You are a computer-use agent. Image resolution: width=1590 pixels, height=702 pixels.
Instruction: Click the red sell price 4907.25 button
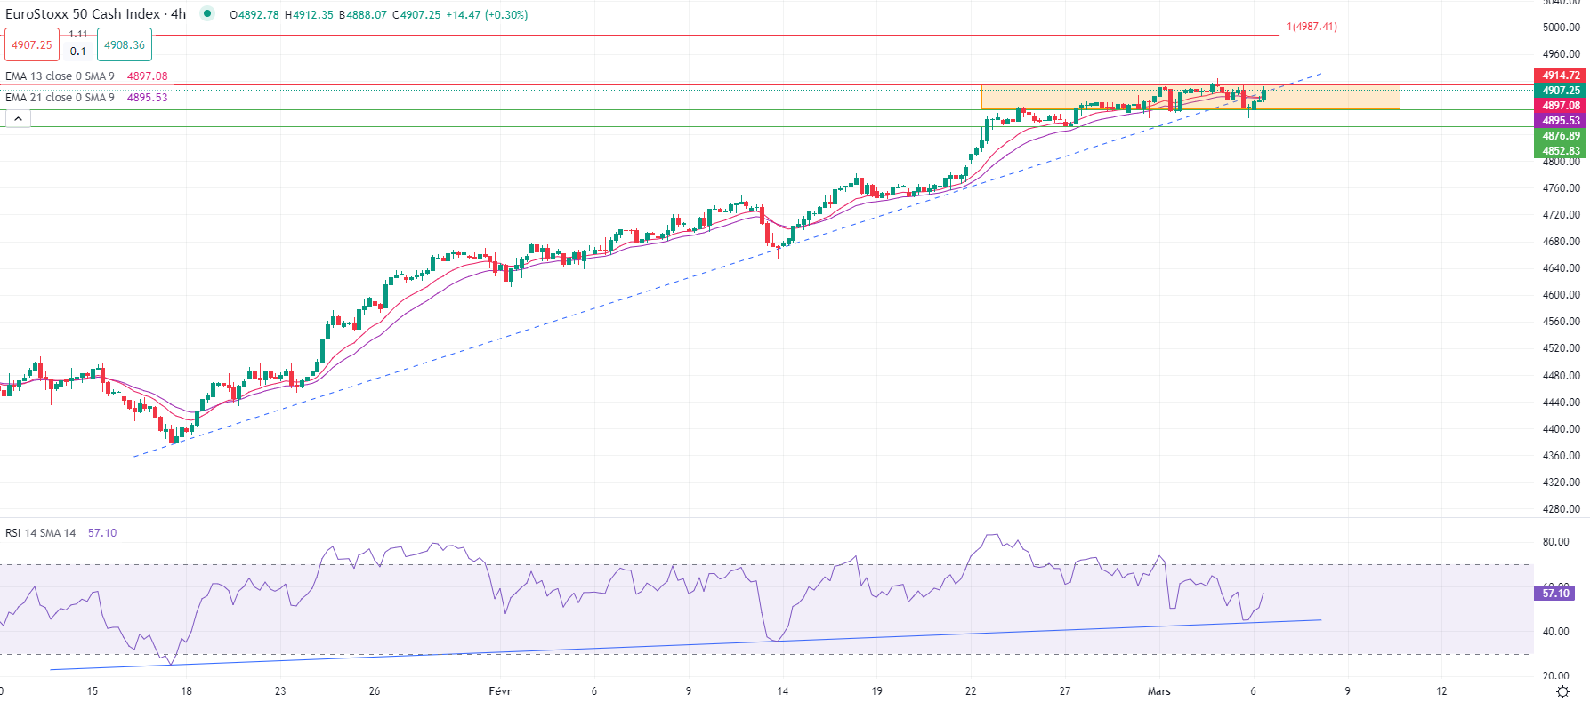click(x=32, y=45)
